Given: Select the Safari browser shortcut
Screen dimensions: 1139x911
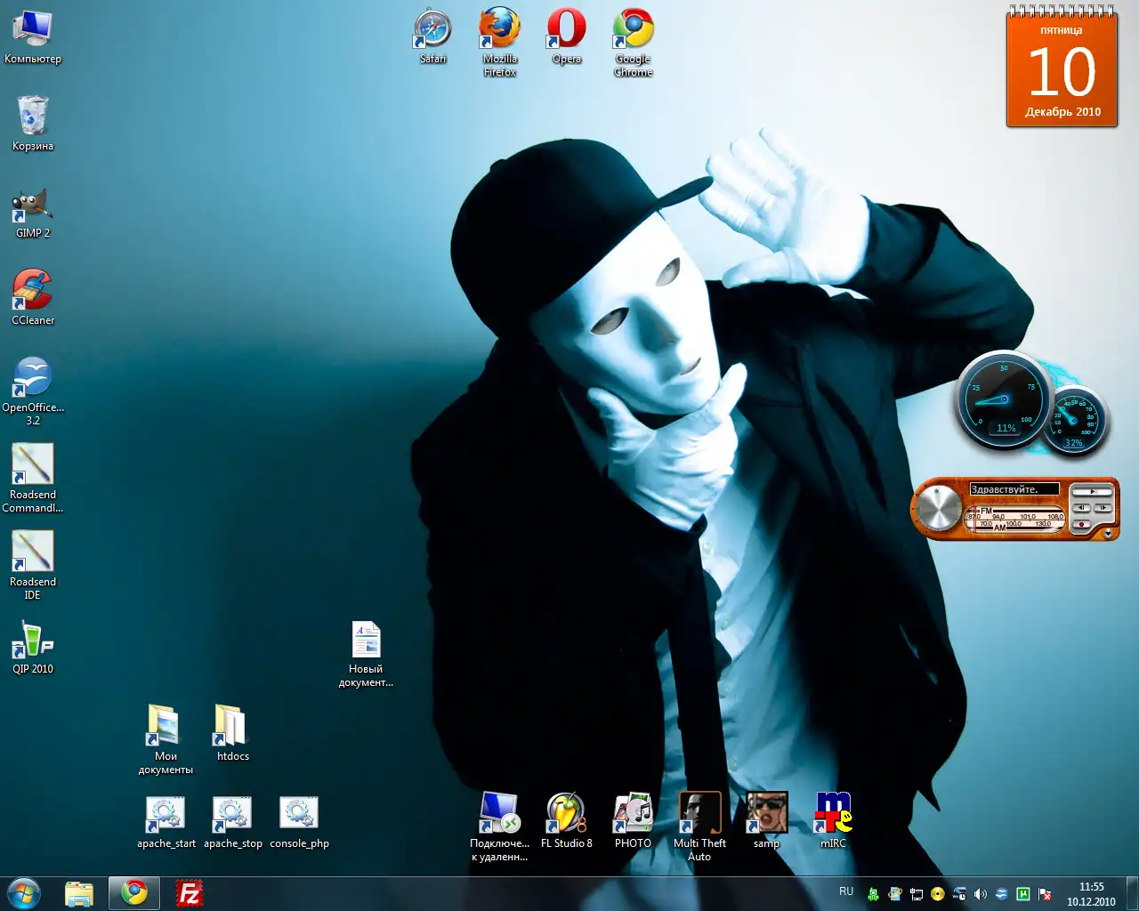Looking at the screenshot, I should [x=433, y=29].
